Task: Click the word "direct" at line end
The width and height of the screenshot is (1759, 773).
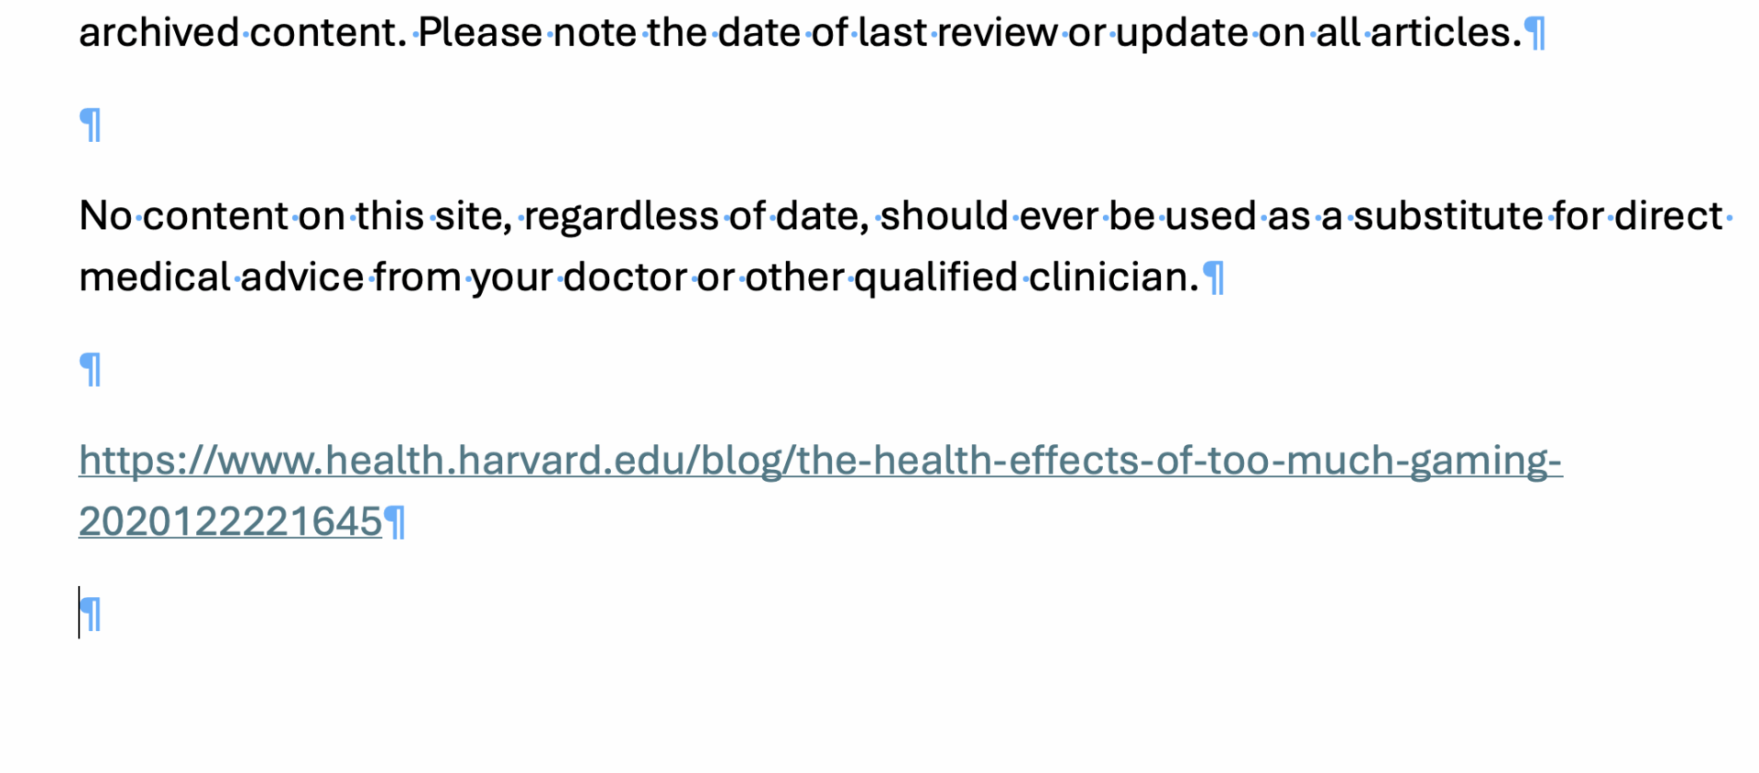Action: tap(1667, 216)
